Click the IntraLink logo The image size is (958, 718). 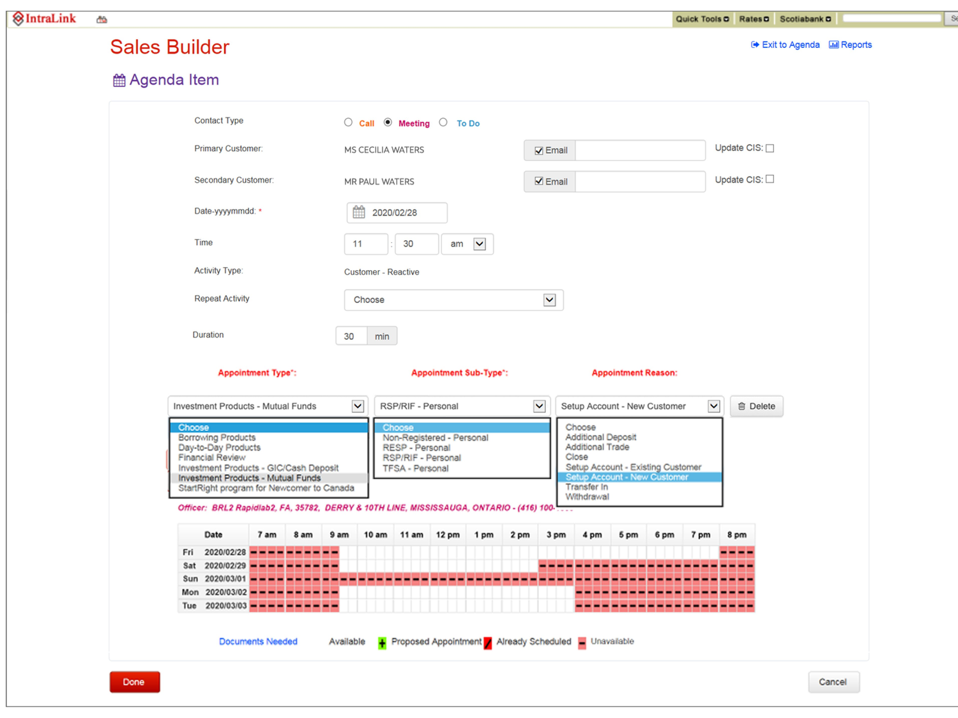(44, 19)
